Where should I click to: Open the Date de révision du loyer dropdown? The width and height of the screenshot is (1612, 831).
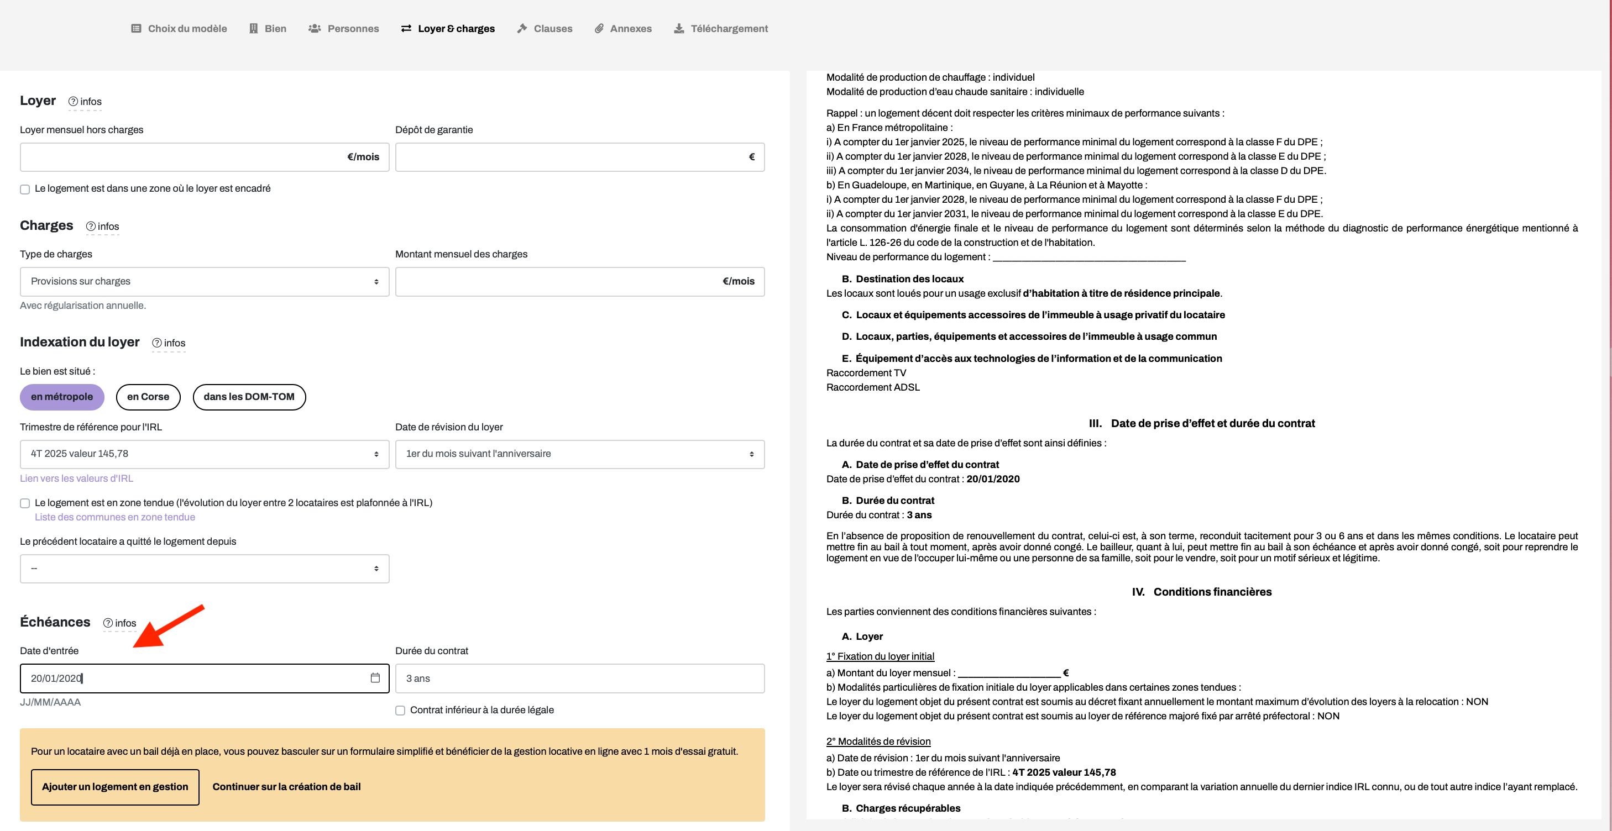point(580,454)
